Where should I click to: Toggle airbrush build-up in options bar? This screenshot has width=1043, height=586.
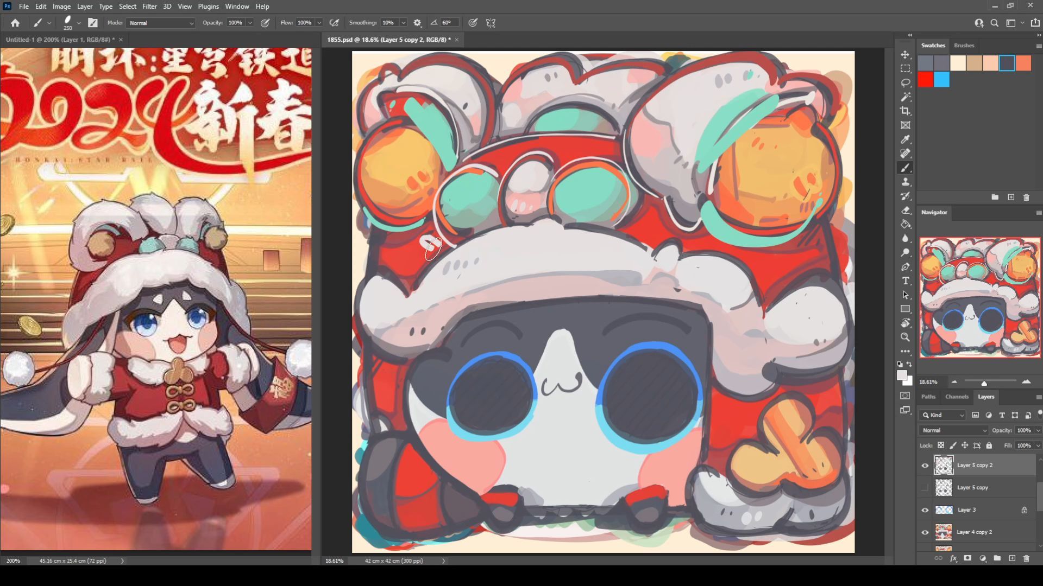334,23
